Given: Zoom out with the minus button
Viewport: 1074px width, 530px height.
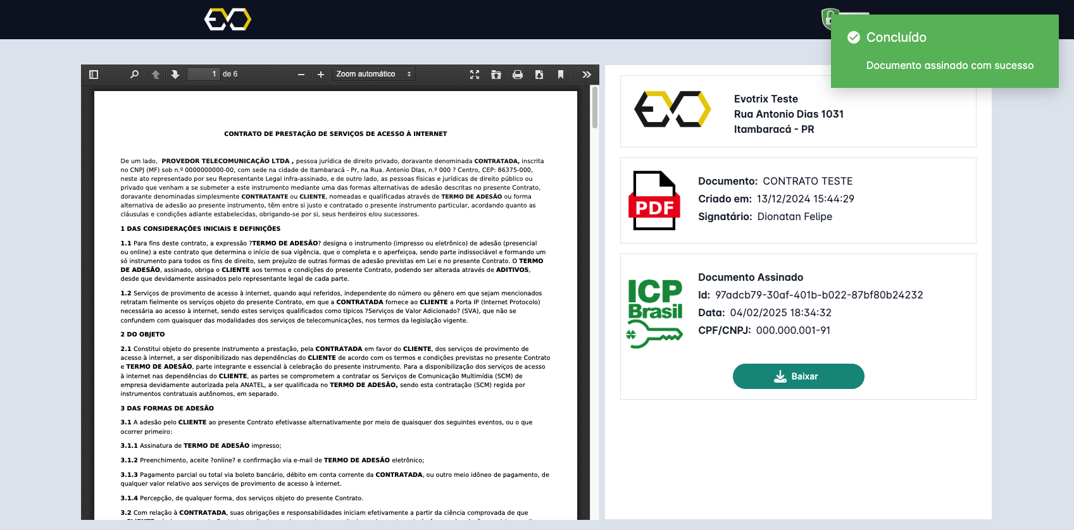Looking at the screenshot, I should coord(301,75).
